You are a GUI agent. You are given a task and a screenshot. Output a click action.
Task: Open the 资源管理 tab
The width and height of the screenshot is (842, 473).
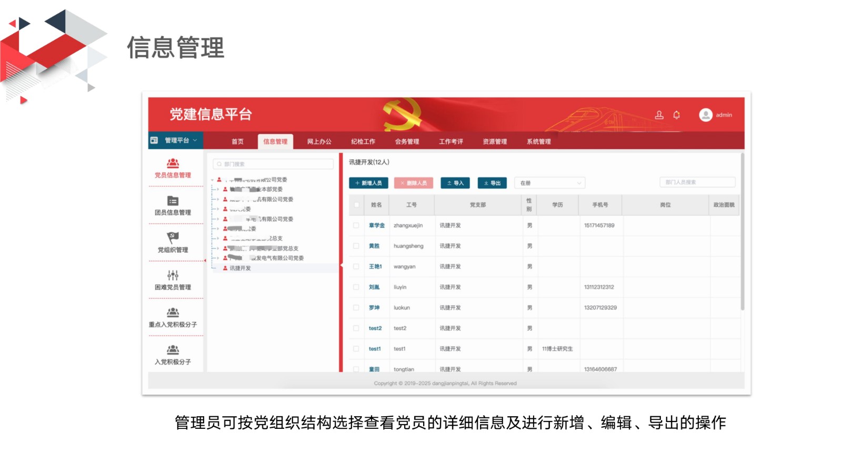click(495, 141)
